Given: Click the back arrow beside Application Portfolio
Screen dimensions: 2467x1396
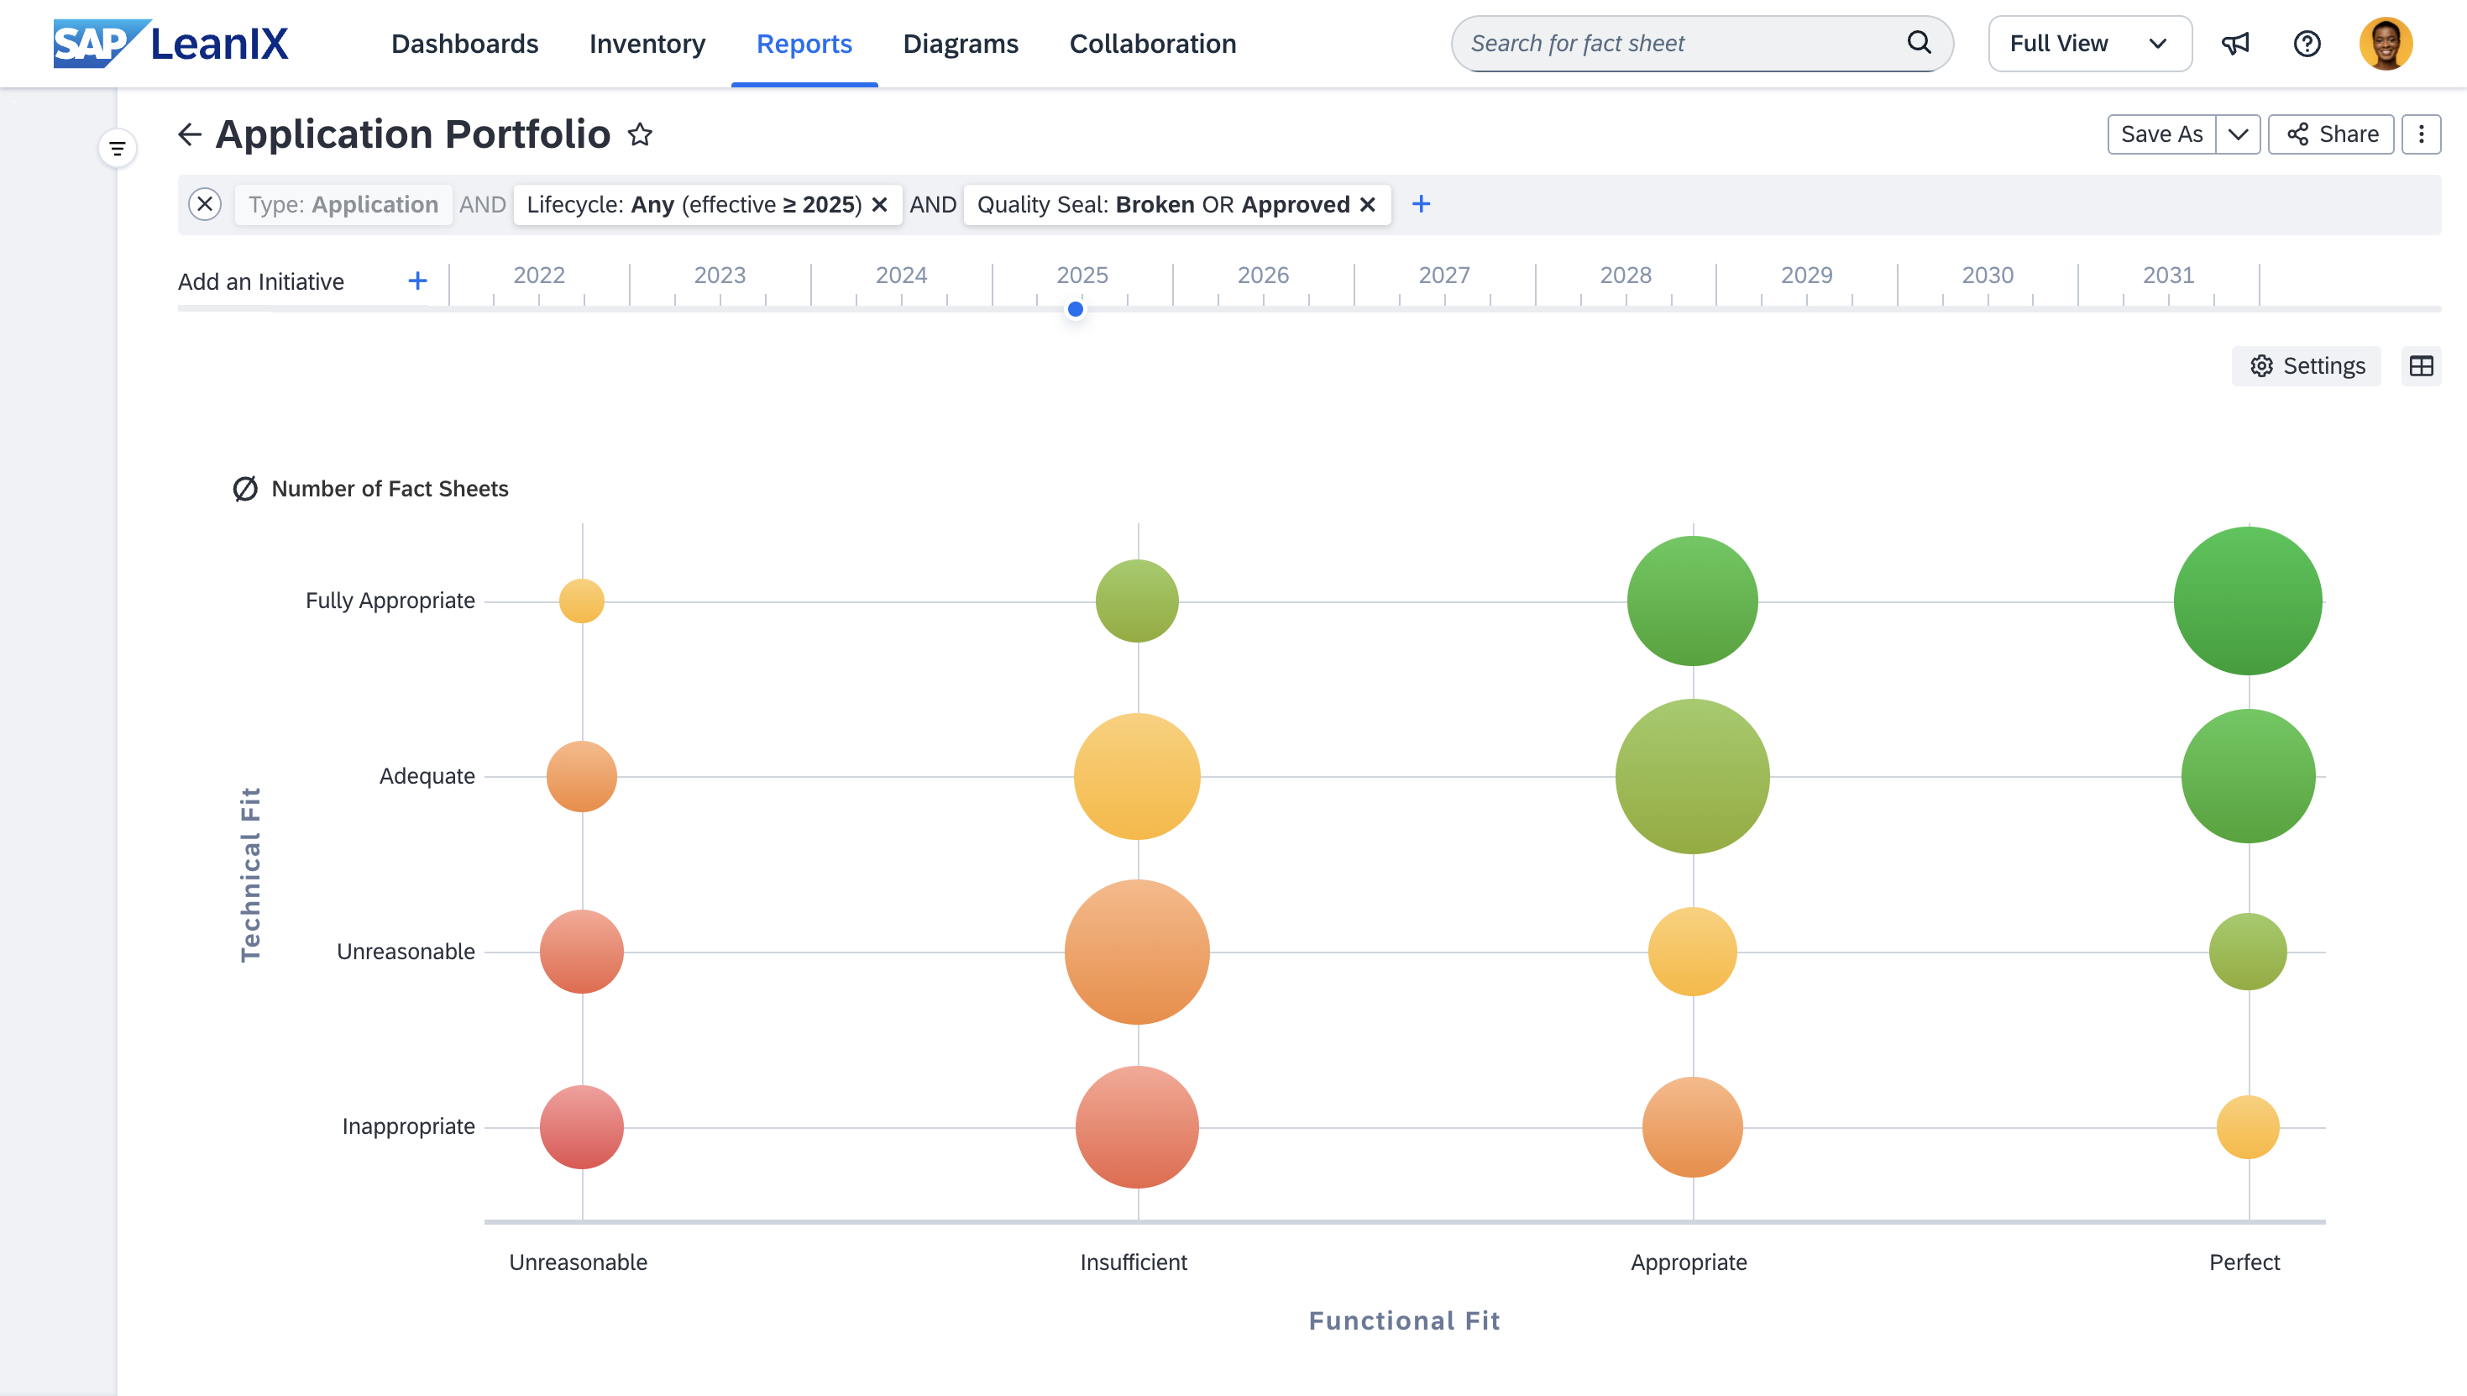Looking at the screenshot, I should coord(190,134).
